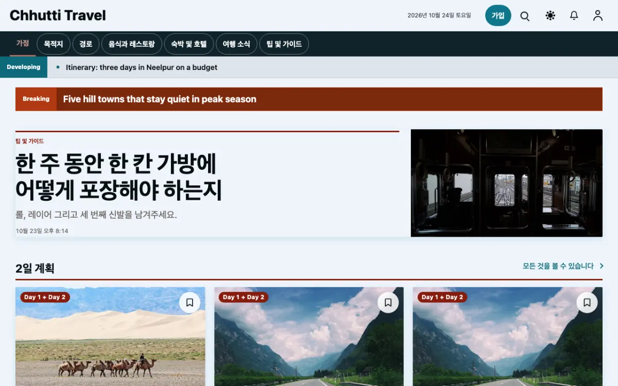Click the 2일 계획 section heading
618x386 pixels.
[35, 268]
